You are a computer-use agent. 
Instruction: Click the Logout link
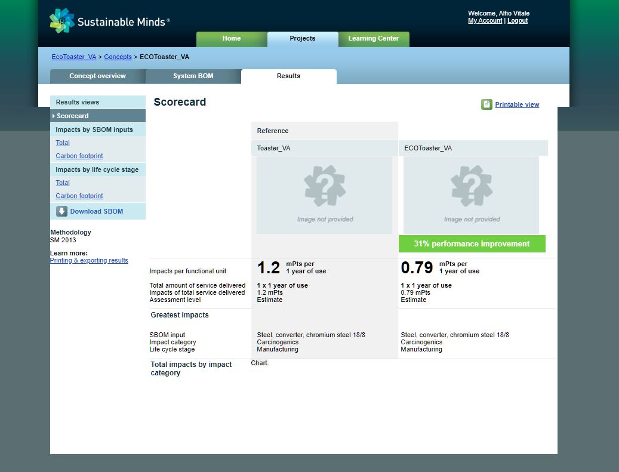point(517,20)
